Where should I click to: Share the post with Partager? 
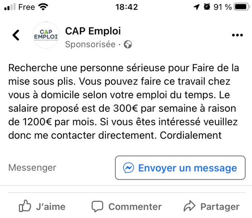point(212,206)
